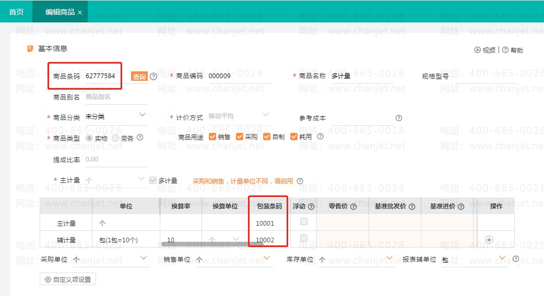Image resolution: width=544 pixels, height=296 pixels.
Task: Click the 查询 button
Action: point(139,77)
